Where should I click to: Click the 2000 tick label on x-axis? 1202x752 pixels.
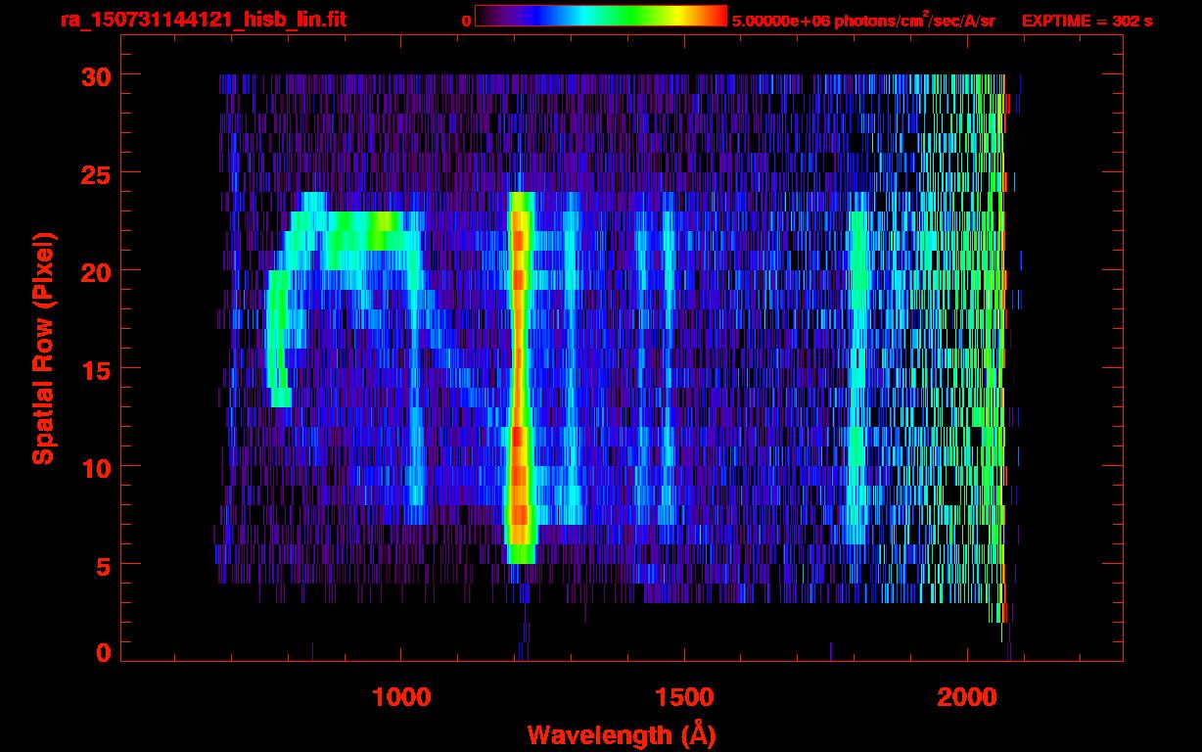click(967, 697)
